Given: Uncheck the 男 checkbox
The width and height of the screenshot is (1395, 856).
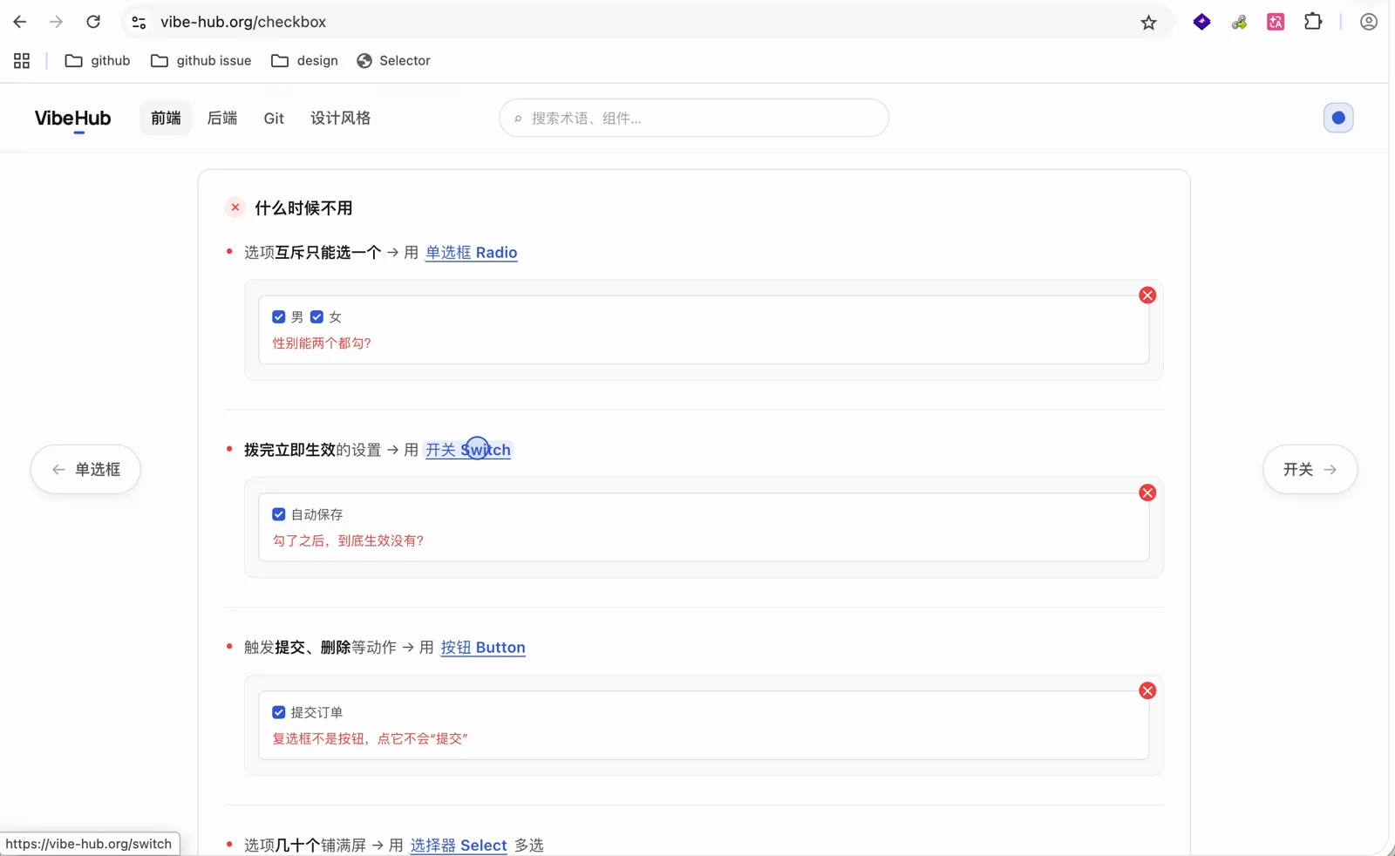Looking at the screenshot, I should tap(279, 317).
